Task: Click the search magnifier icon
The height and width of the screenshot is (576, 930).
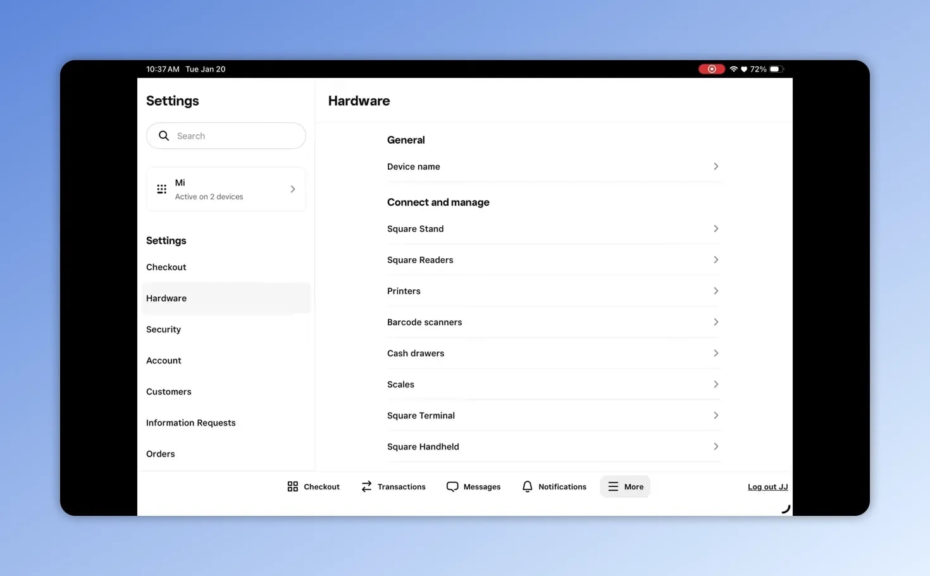Action: tap(164, 135)
